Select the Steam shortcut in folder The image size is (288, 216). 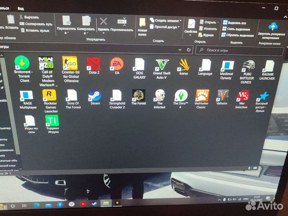[95, 98]
